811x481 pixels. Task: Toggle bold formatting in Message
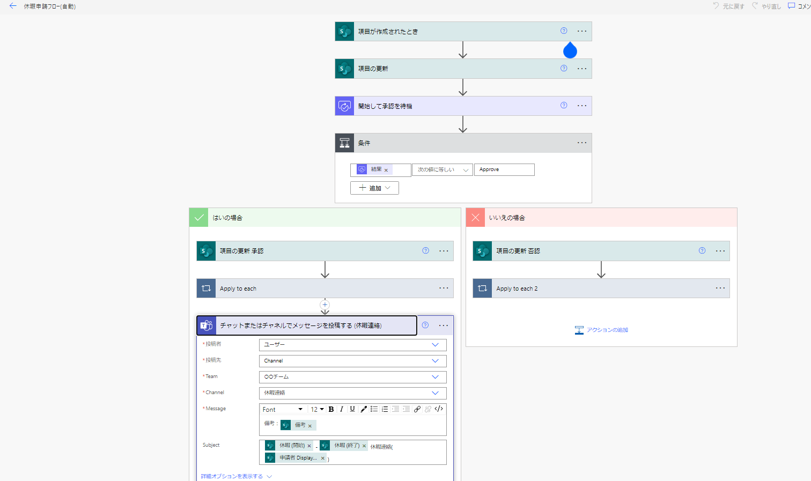point(331,409)
